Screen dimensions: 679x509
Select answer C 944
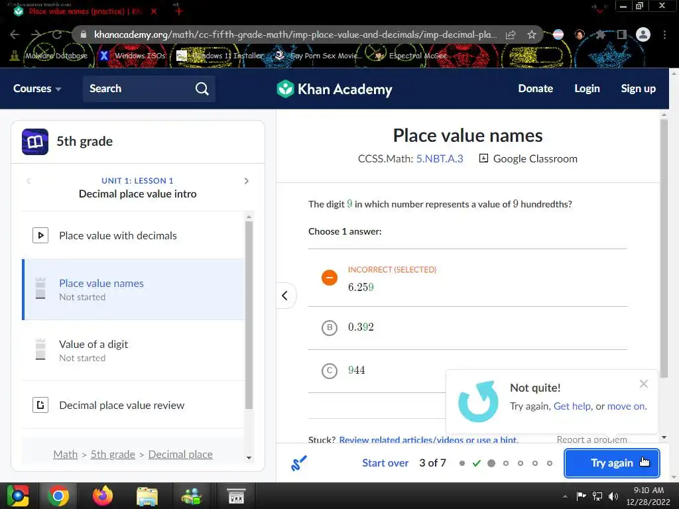click(x=467, y=371)
